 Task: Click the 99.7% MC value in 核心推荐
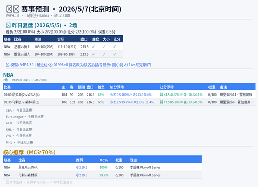104,175
